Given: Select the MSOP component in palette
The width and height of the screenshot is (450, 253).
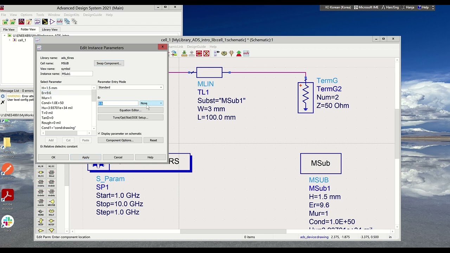Looking at the screenshot, I should [41, 222].
